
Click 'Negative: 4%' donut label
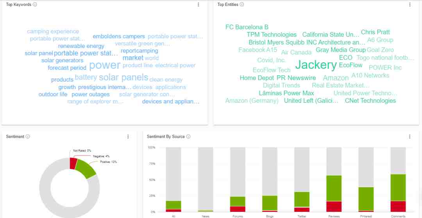pyautogui.click(x=101, y=156)
